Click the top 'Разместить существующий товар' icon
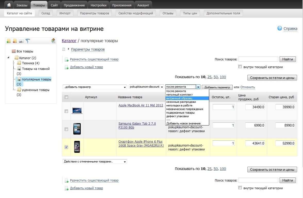303x198 pixels. (67, 60)
